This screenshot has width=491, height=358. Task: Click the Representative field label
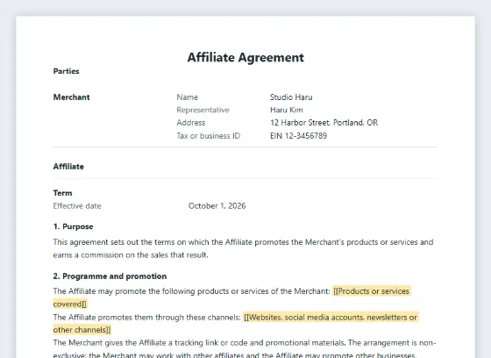(203, 110)
